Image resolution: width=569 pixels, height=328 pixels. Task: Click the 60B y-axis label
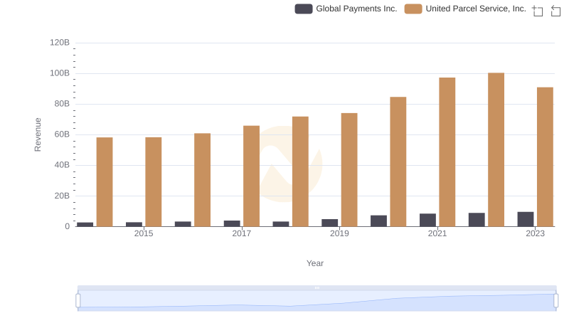point(62,134)
